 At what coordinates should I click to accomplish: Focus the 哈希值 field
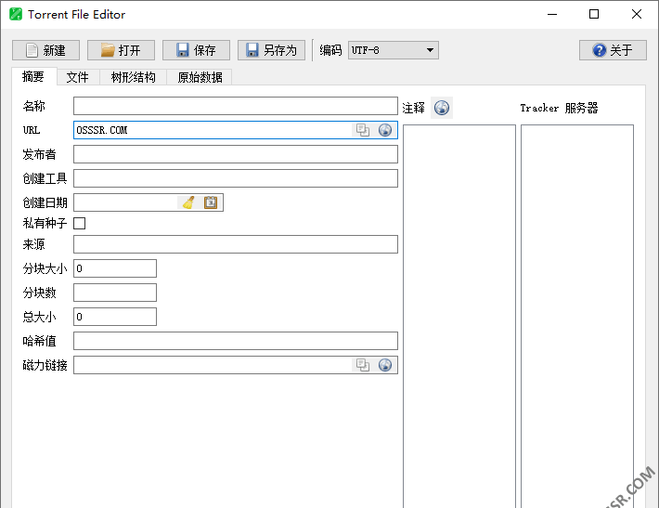tap(236, 341)
